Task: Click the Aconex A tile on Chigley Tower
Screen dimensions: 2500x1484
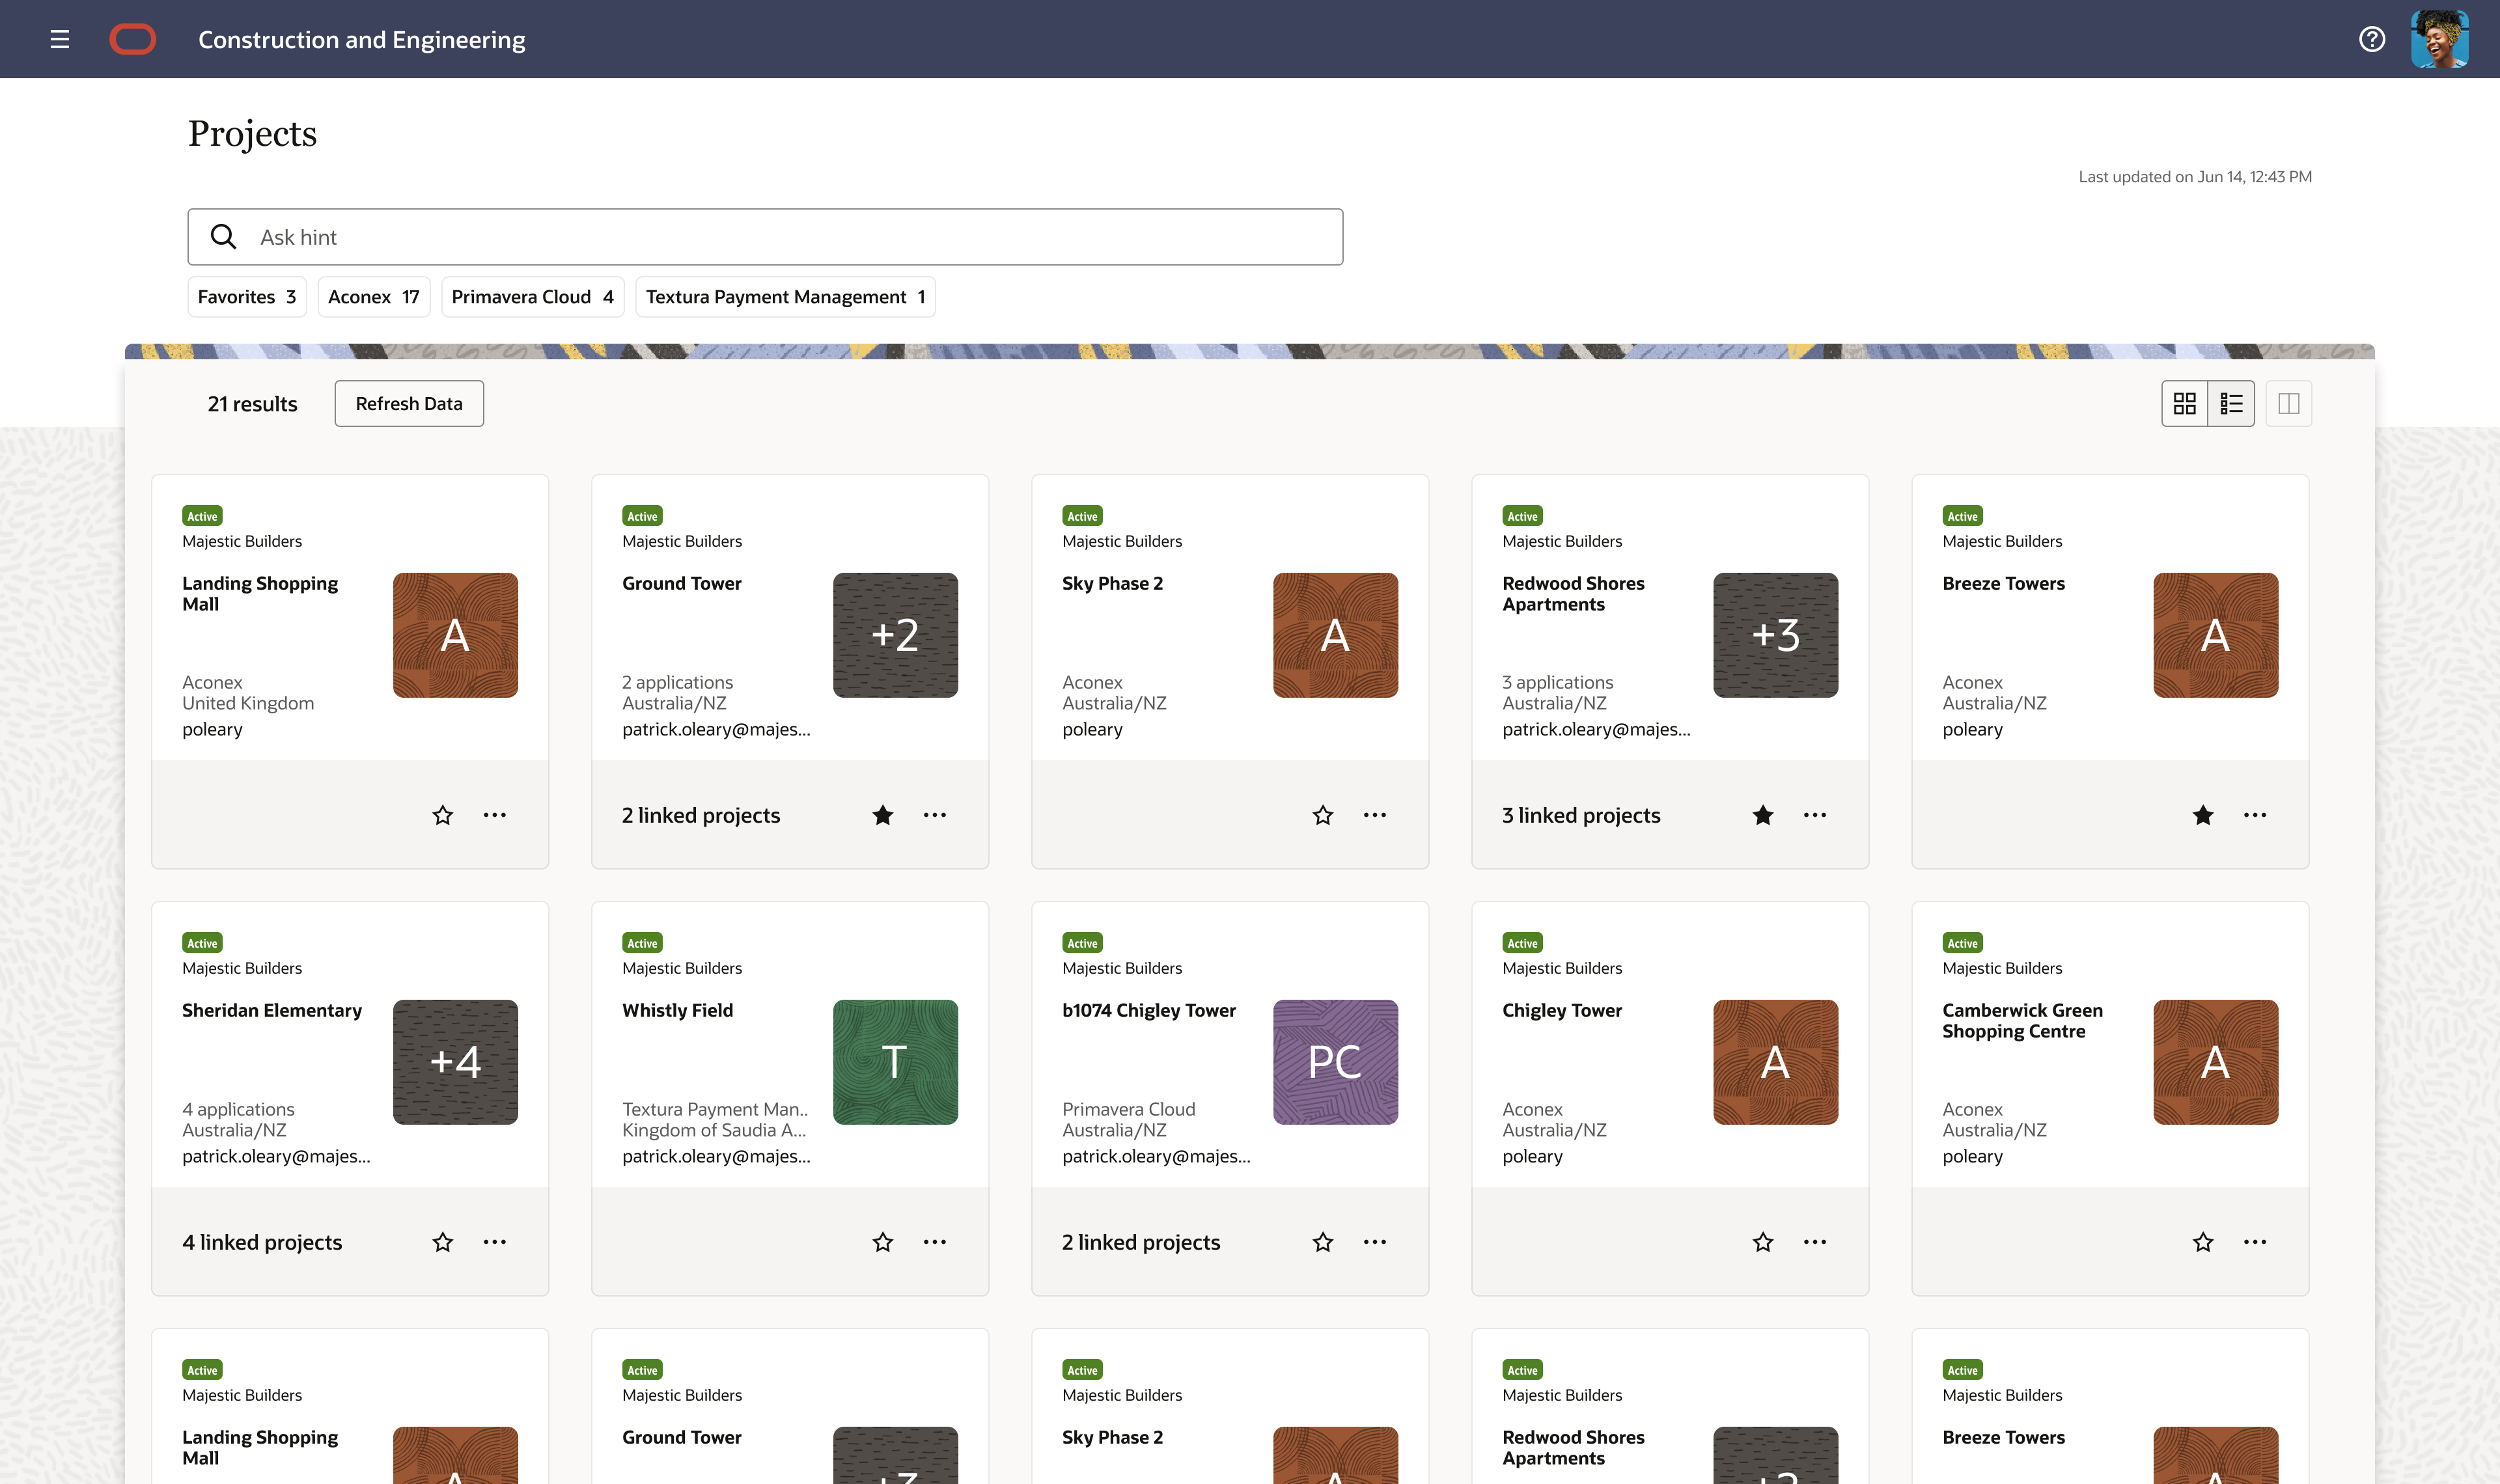Action: [x=1775, y=1062]
